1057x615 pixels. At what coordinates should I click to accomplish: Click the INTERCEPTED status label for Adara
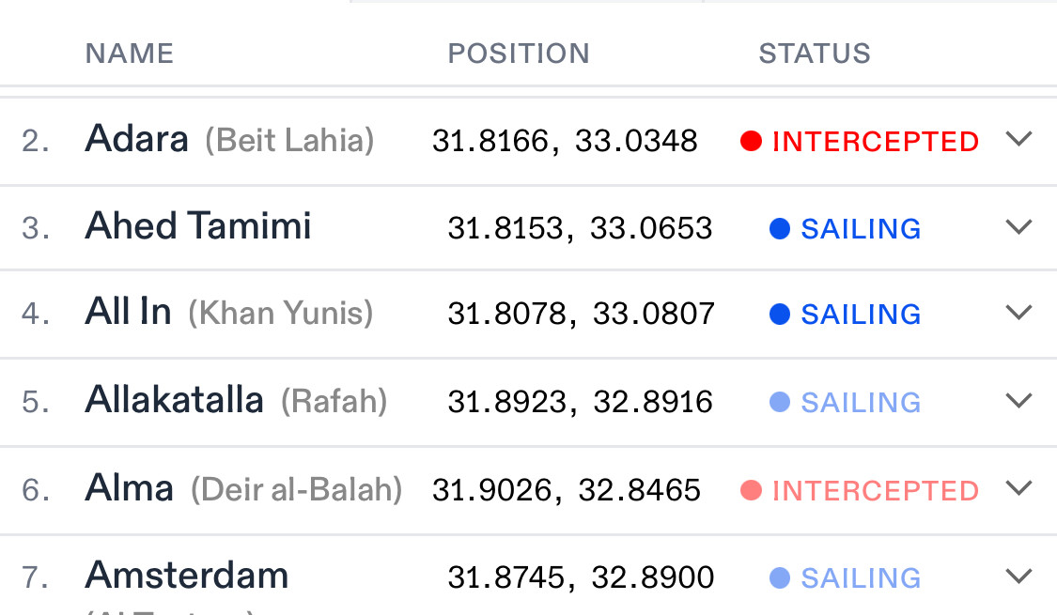click(876, 142)
